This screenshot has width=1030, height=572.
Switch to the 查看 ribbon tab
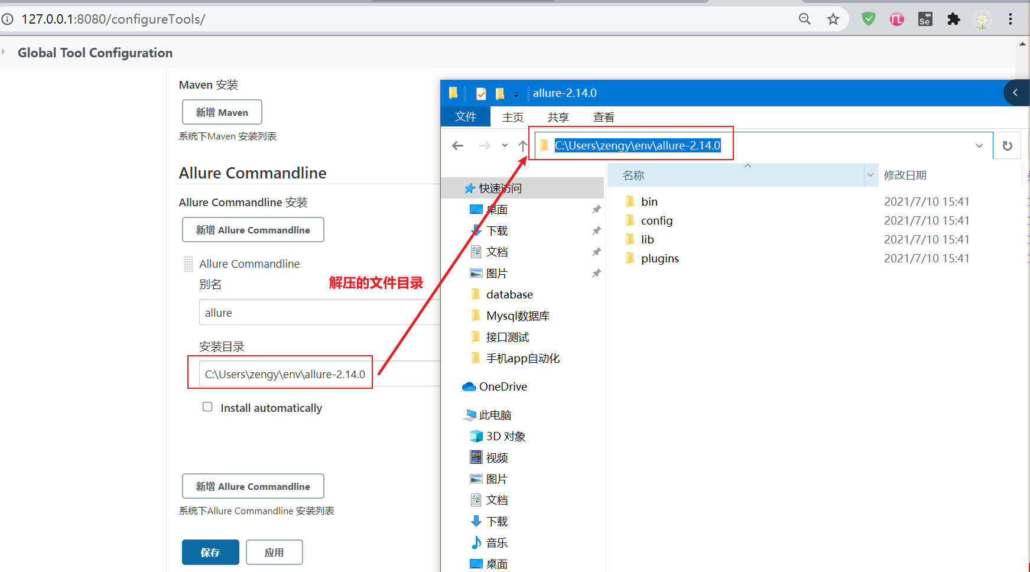[x=603, y=117]
